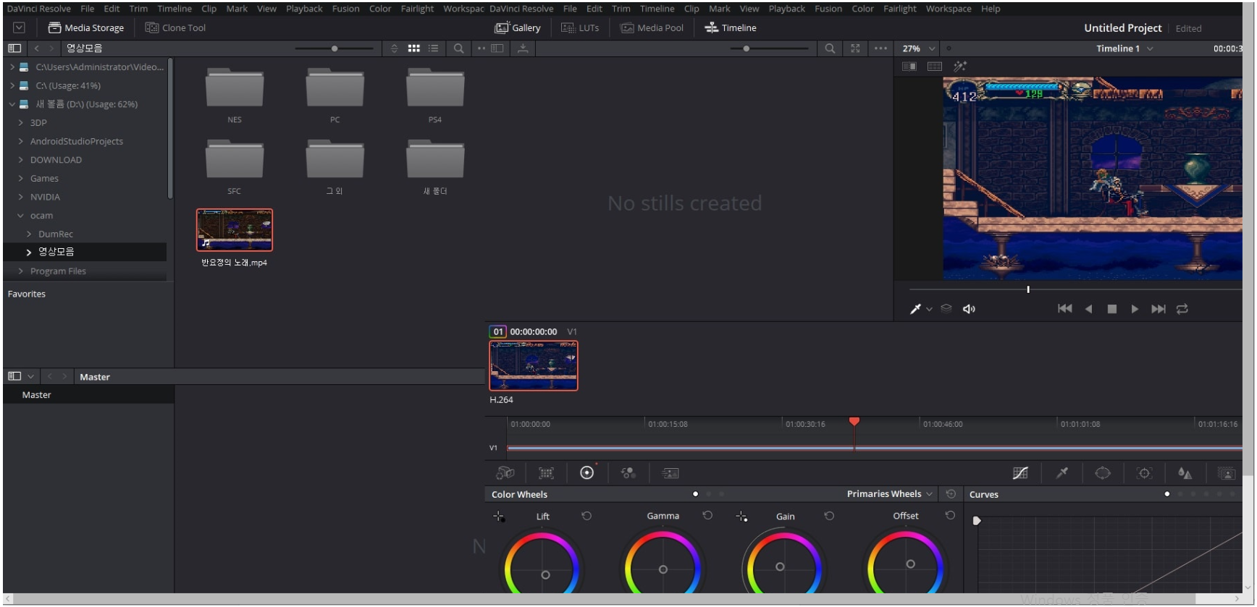Select qualifier picker under the viewer
This screenshot has width=1257, height=607.
tap(915, 309)
